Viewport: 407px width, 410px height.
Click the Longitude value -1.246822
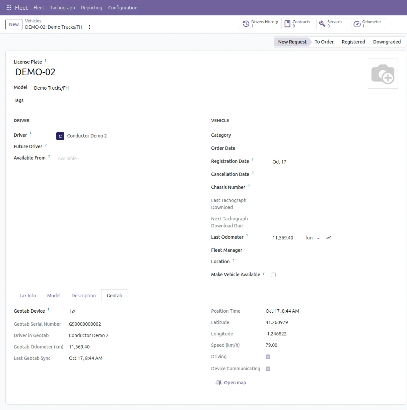tap(276, 334)
